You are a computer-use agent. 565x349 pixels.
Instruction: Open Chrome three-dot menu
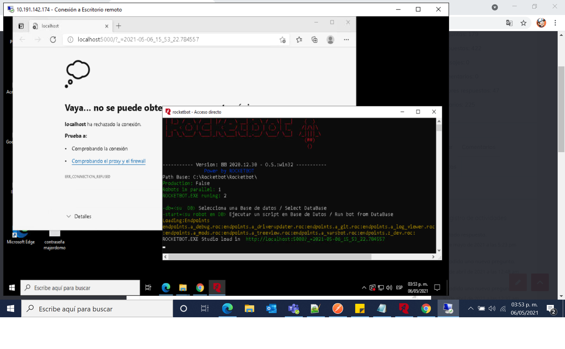point(555,23)
